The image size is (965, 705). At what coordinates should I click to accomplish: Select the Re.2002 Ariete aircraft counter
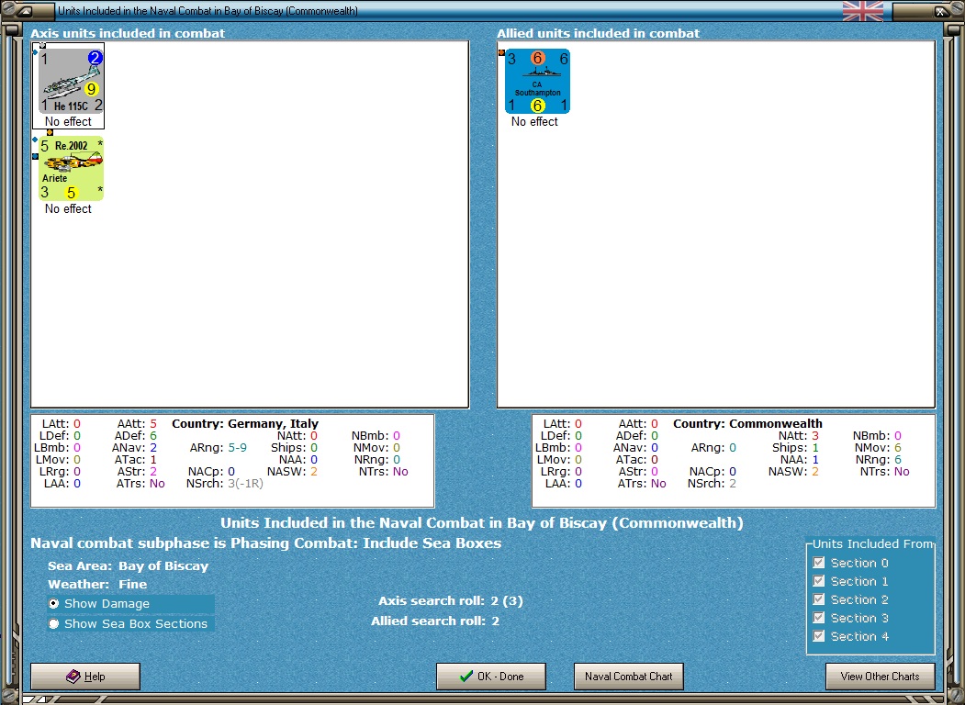(x=72, y=169)
